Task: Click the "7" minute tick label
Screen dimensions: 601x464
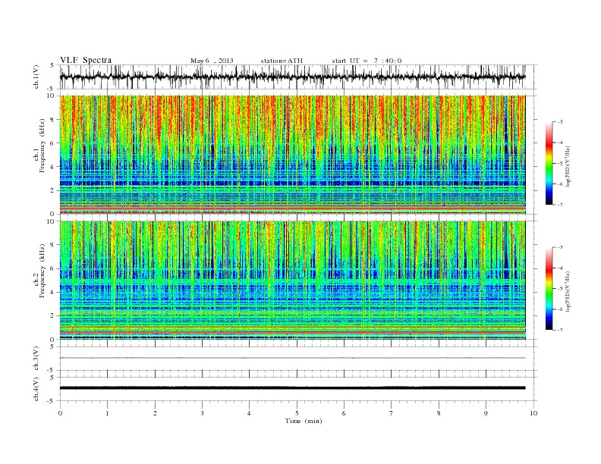Action: pyautogui.click(x=392, y=413)
